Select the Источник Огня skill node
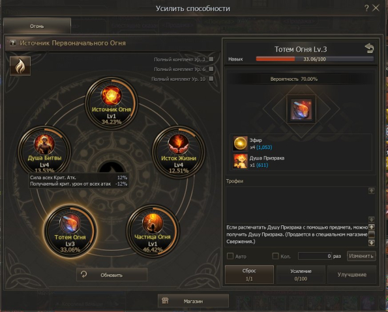The height and width of the screenshot is (312, 388). pos(112,103)
